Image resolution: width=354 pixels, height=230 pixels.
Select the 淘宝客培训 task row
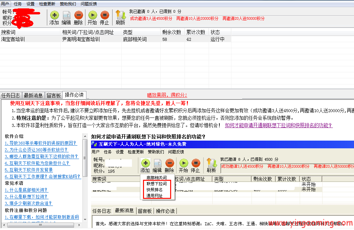(13, 39)
